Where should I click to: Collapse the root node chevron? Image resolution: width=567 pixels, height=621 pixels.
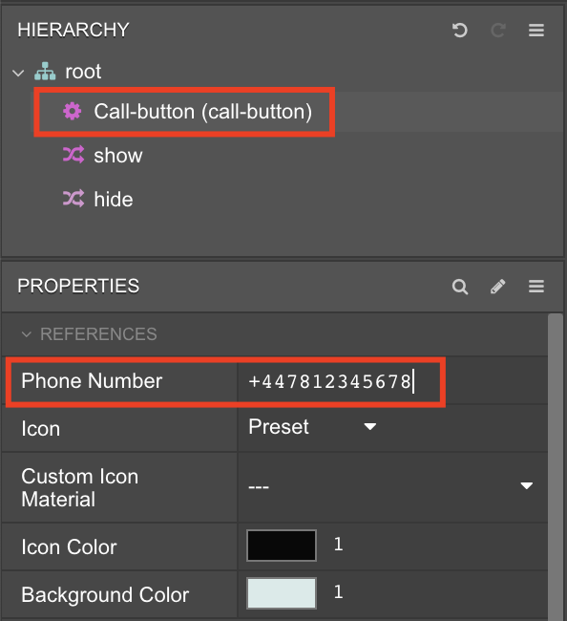(18, 73)
